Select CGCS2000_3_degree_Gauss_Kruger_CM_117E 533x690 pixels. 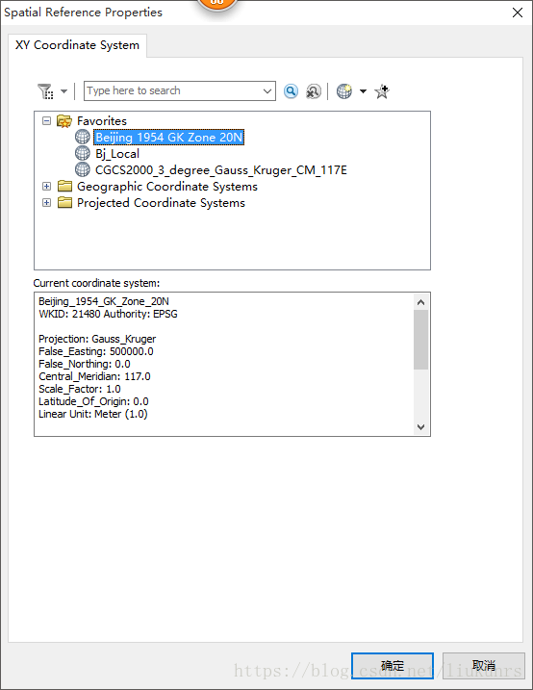click(x=221, y=170)
